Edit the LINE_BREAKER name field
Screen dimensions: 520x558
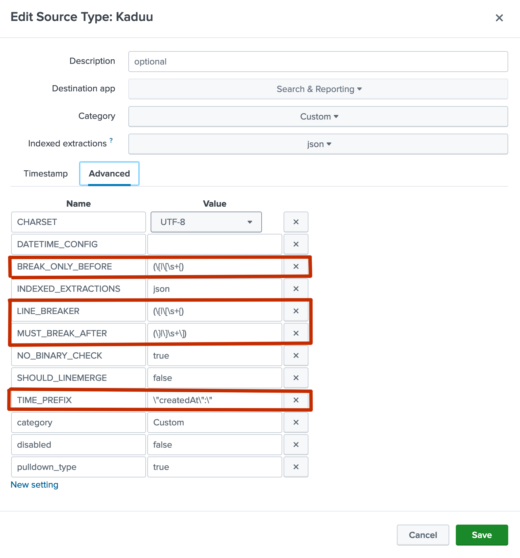pos(79,311)
